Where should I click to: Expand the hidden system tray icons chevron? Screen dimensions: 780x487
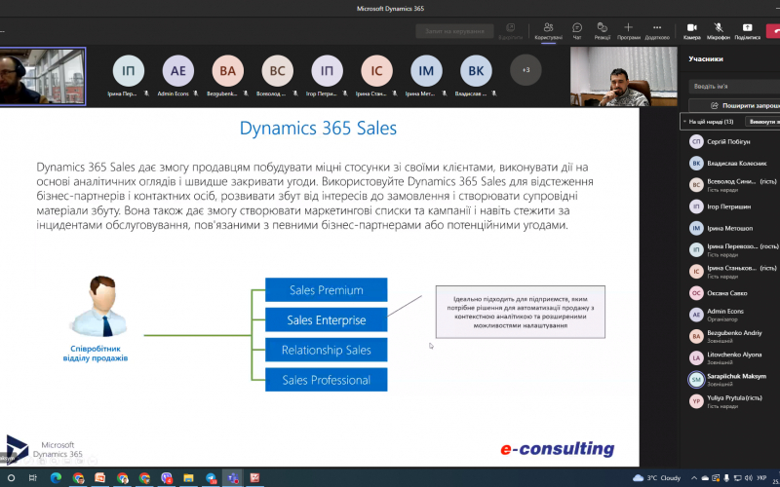[694, 478]
